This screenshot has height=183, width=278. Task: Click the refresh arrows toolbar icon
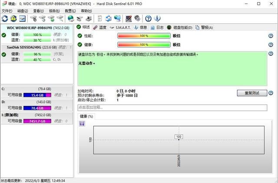pos(5,18)
